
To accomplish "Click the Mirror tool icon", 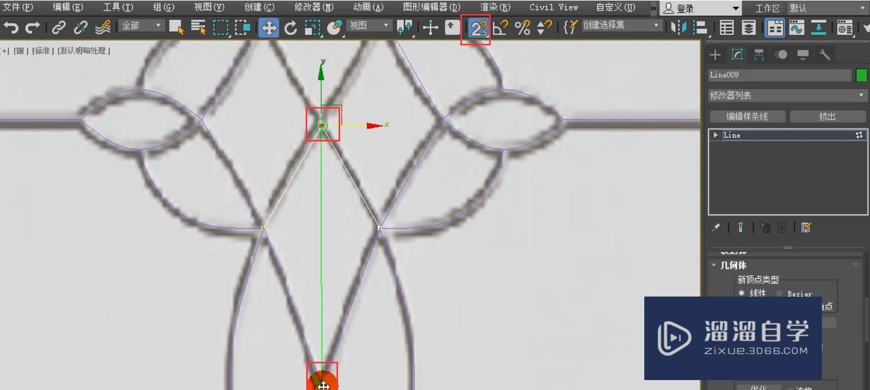I will (678, 27).
